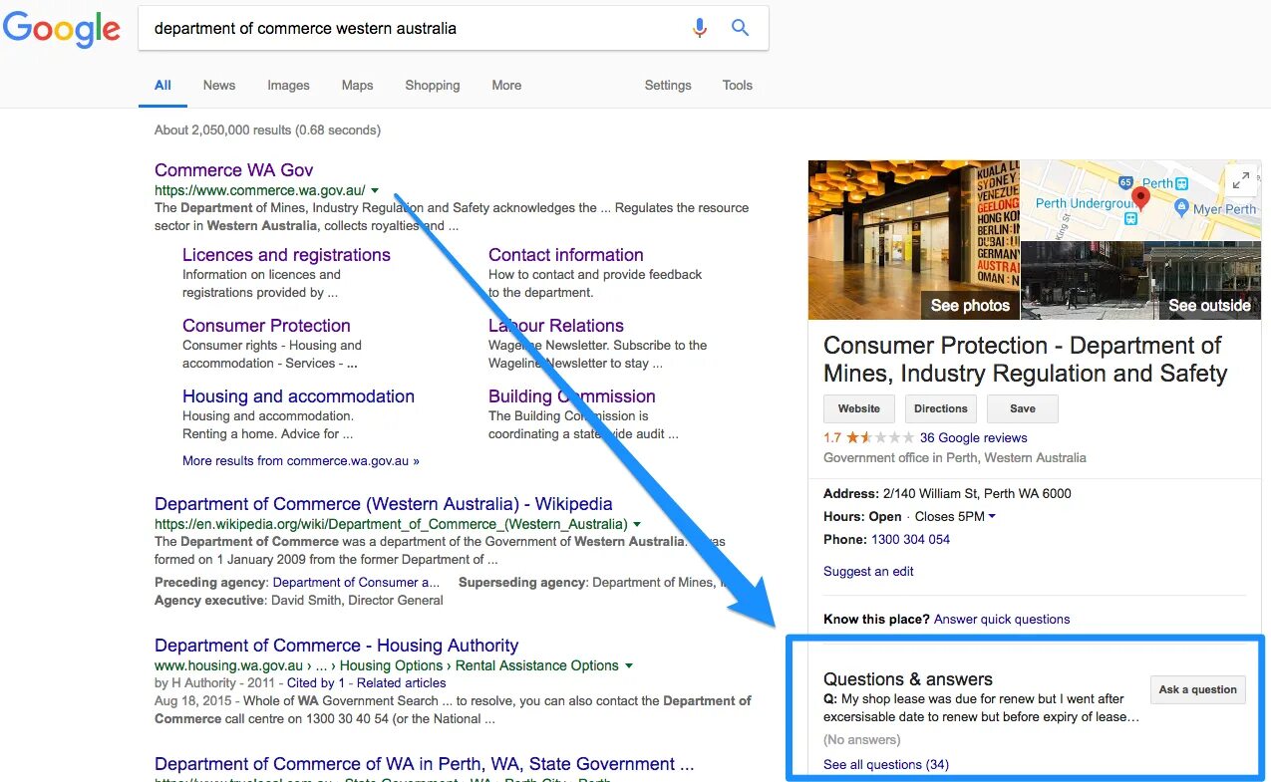Click the address 2/140 William St text
This screenshot has width=1271, height=782.
[977, 493]
